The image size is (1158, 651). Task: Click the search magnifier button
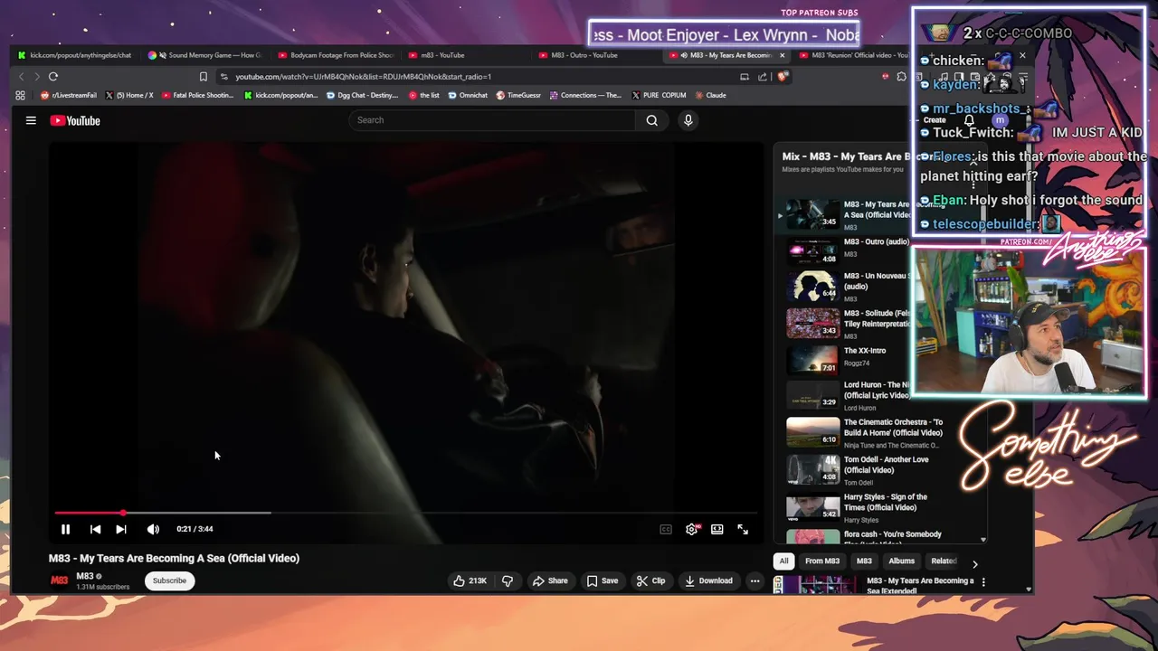pos(651,120)
